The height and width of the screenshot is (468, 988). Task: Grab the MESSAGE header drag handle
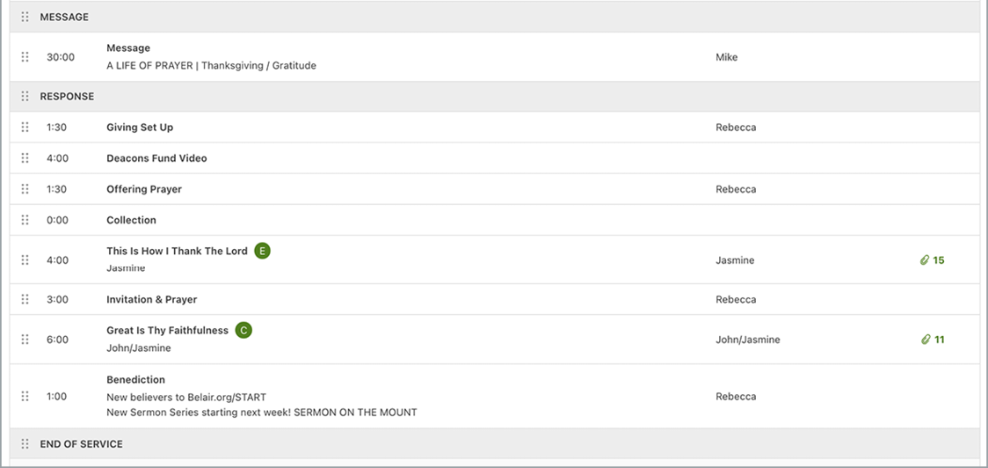pos(25,17)
